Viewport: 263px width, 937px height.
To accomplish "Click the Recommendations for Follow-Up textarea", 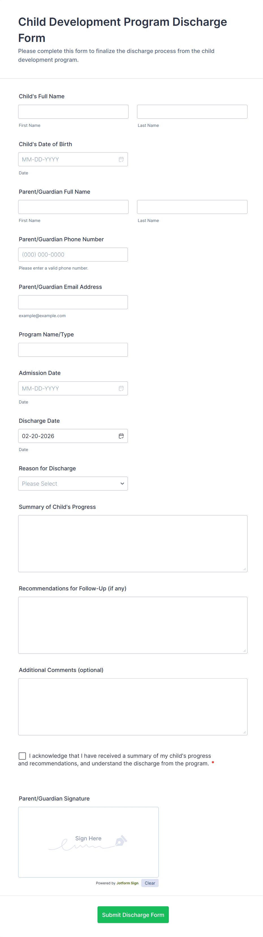I will [x=133, y=625].
